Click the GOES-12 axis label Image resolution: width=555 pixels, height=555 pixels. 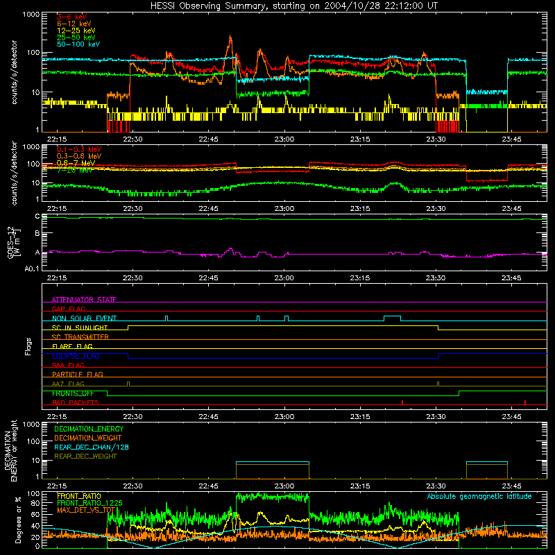point(14,242)
